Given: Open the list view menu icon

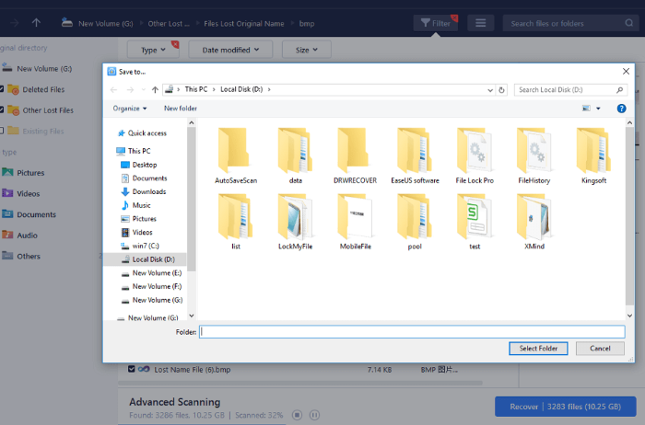Looking at the screenshot, I should tap(480, 23).
